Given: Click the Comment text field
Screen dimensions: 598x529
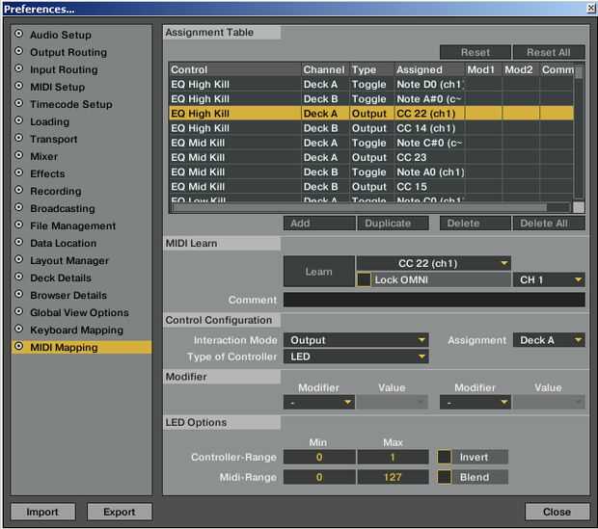Looking at the screenshot, I should click(434, 300).
